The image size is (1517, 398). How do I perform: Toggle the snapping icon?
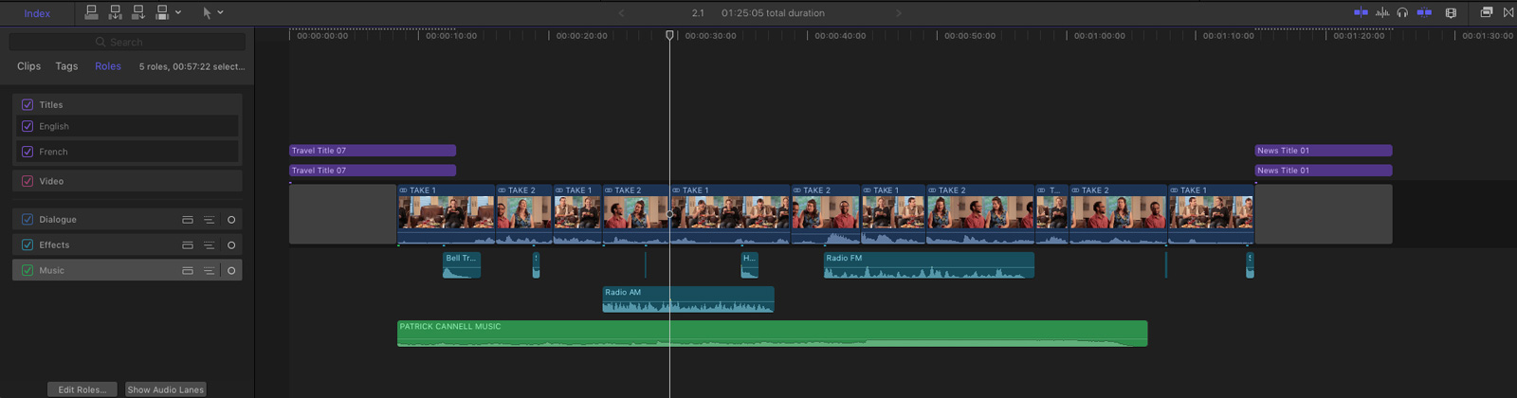tap(1424, 12)
